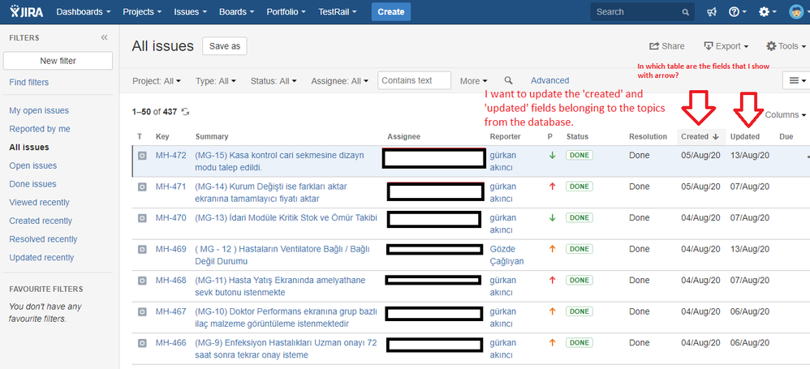Image resolution: width=810 pixels, height=369 pixels.
Task: Click the Share button
Action: 667,46
